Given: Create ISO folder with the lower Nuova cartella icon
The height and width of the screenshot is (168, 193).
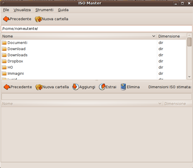Looking at the screenshot, I should tap(39, 87).
